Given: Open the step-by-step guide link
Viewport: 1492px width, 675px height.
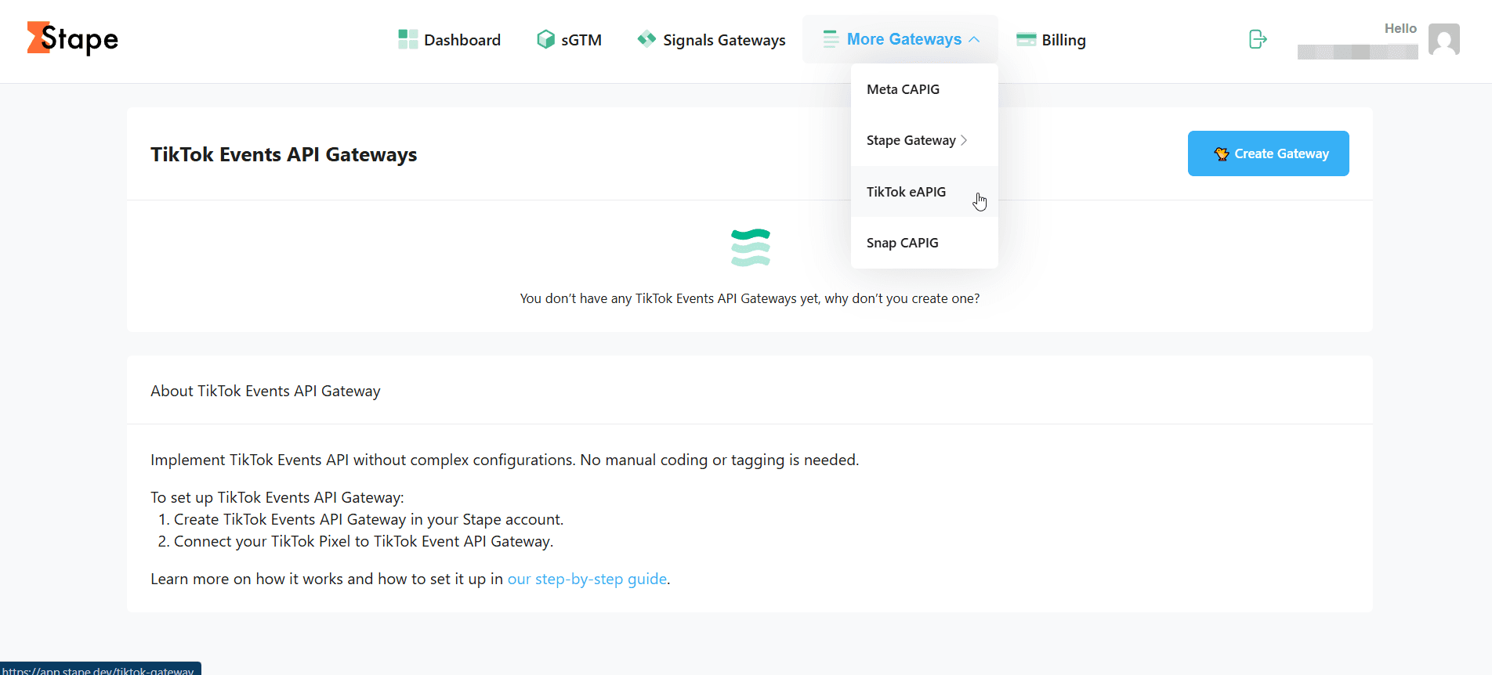Looking at the screenshot, I should (x=588, y=579).
